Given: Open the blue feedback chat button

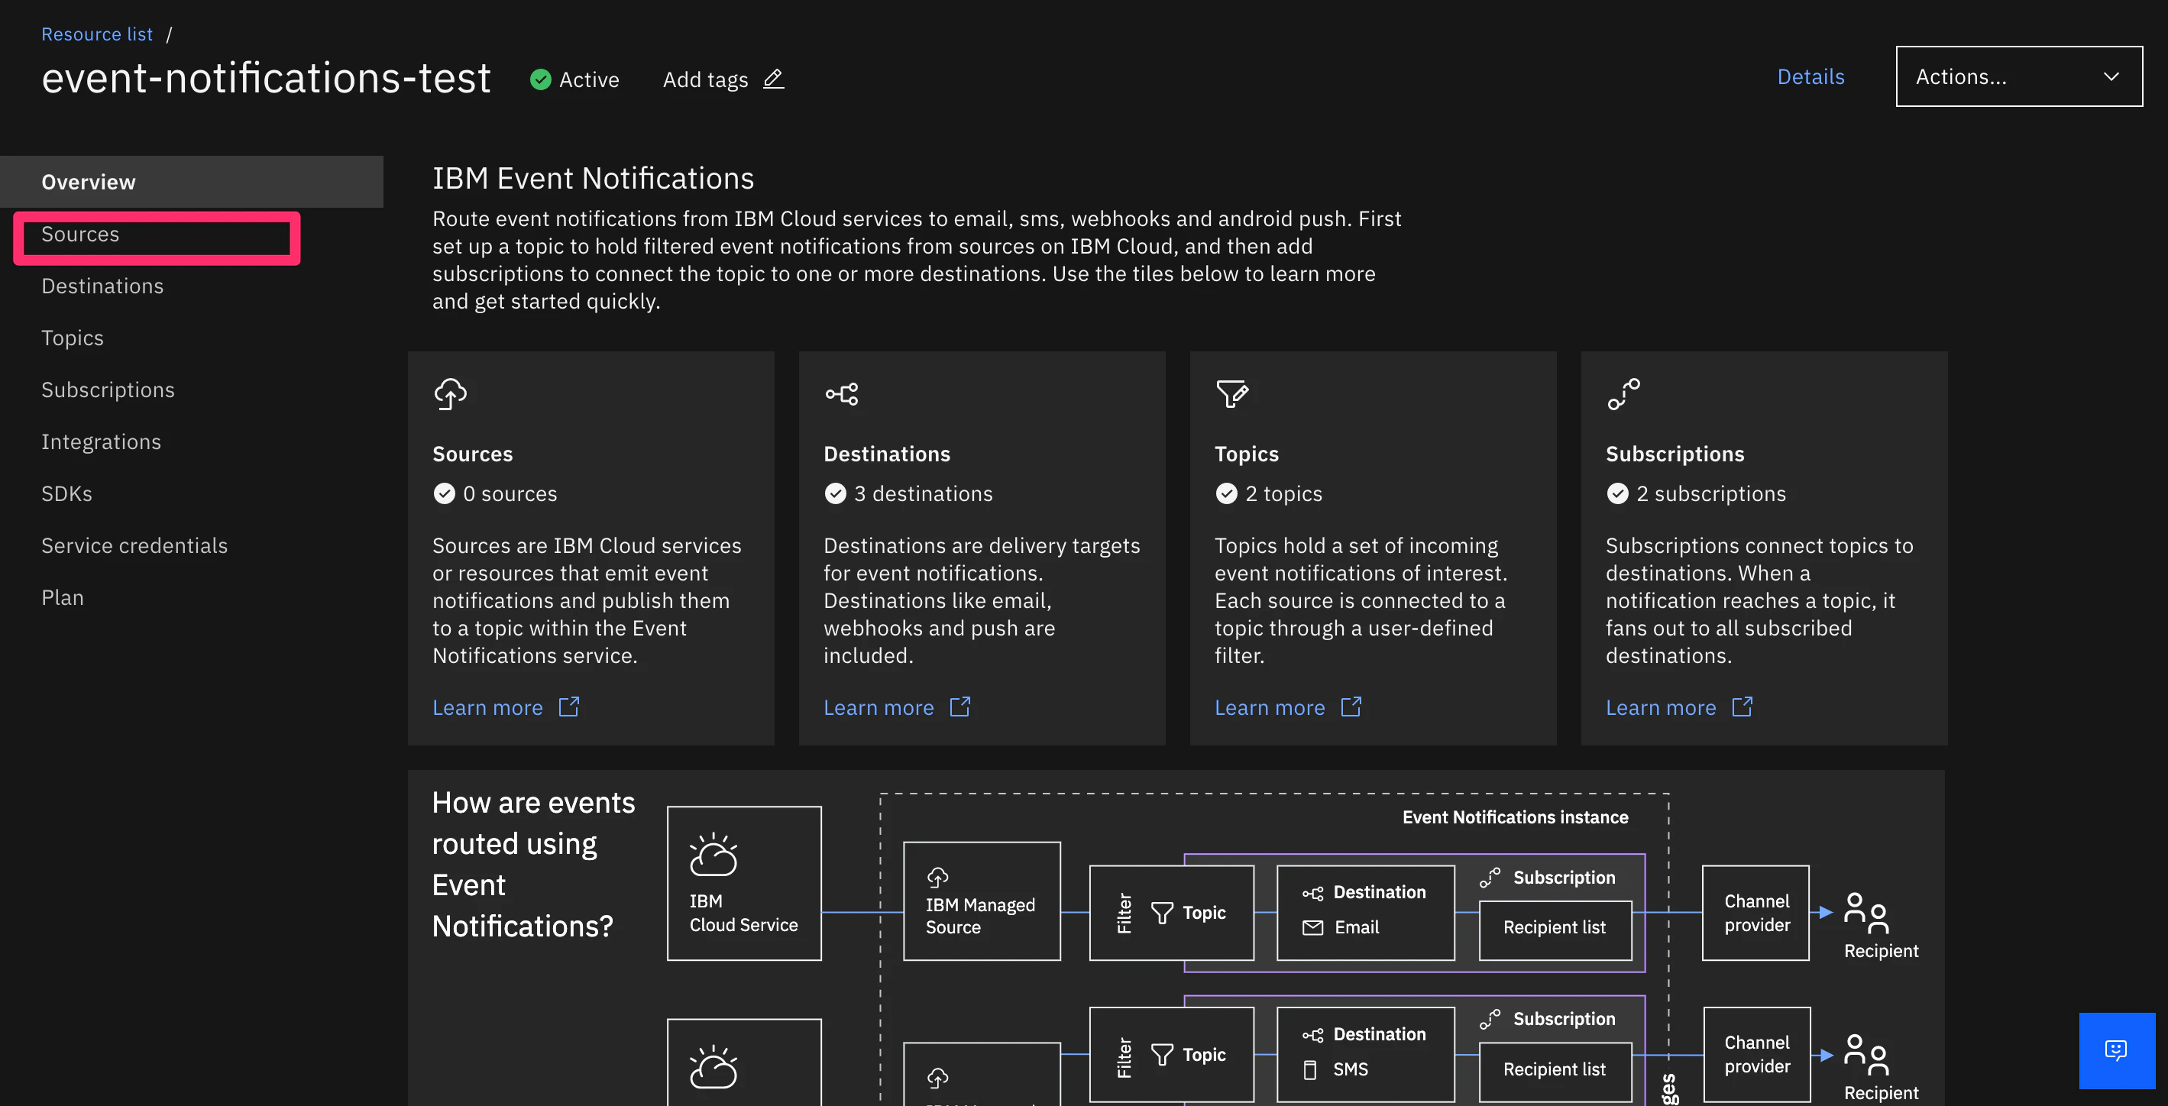Looking at the screenshot, I should pyautogui.click(x=2117, y=1050).
